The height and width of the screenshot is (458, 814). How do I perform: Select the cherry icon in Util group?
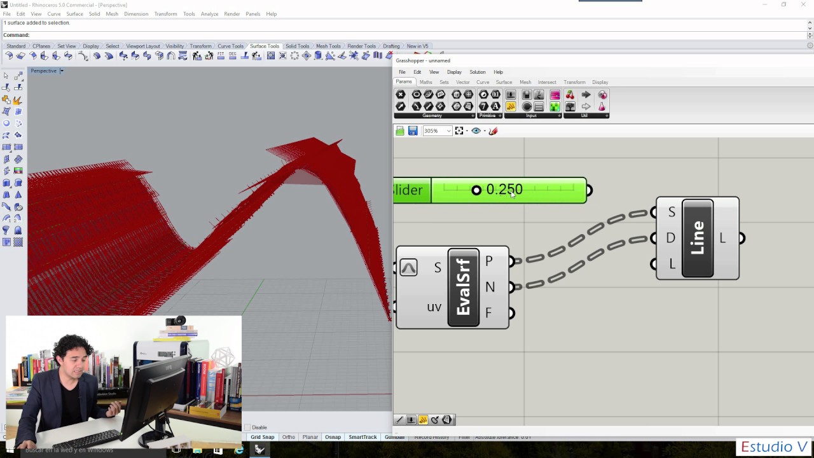click(x=570, y=95)
